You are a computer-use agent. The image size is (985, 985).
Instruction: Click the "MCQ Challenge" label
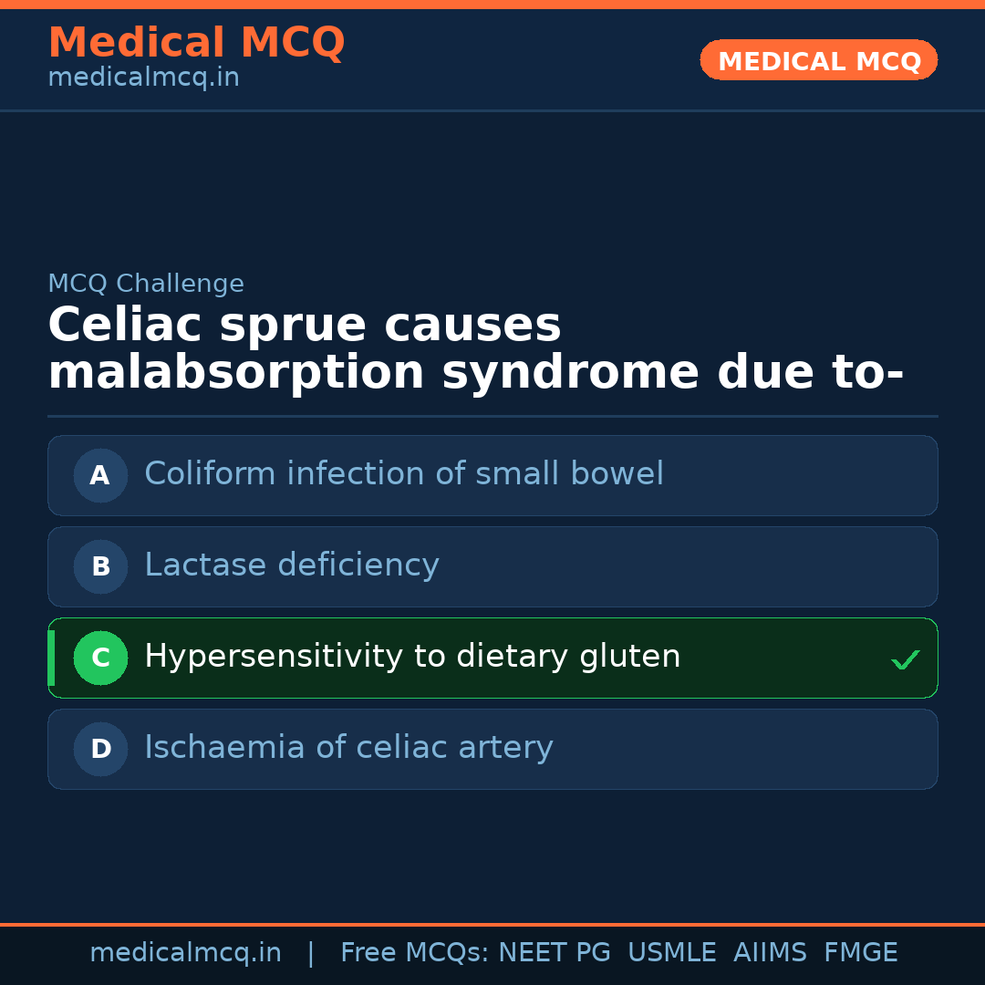point(146,284)
